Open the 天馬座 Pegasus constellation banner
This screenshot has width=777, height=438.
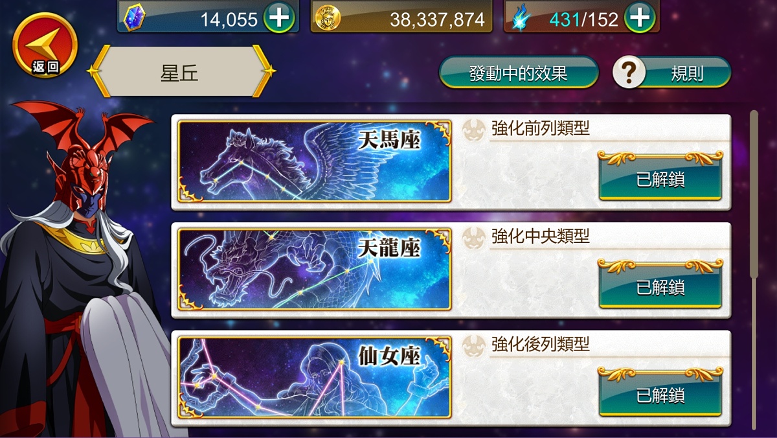tap(315, 161)
